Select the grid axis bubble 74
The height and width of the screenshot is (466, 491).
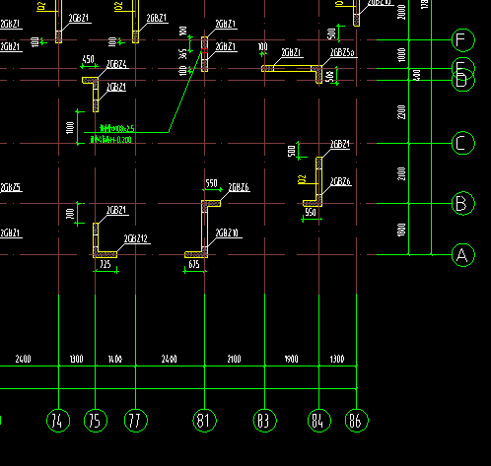58,421
